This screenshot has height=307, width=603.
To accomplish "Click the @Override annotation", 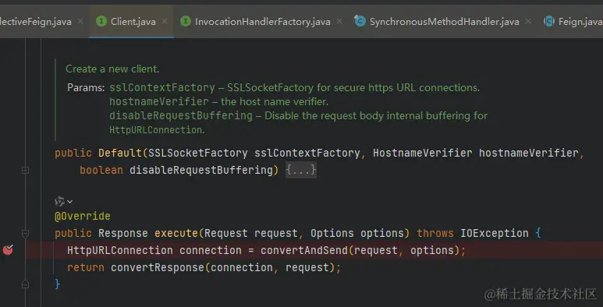I will (82, 216).
